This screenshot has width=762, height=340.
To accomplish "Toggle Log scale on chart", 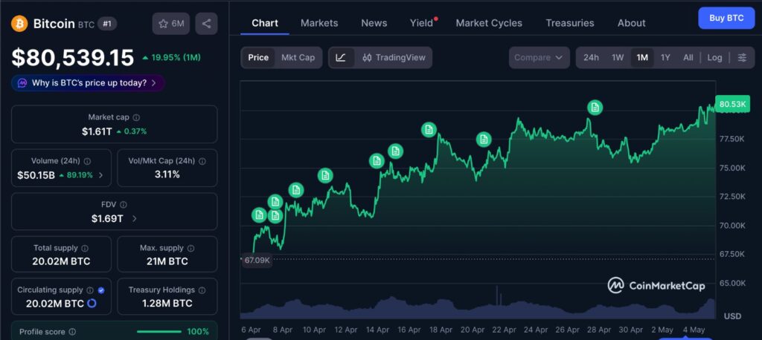I will (x=714, y=57).
